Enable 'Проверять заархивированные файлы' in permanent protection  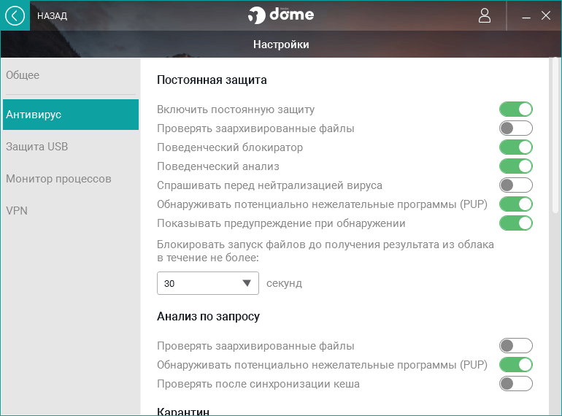tap(516, 128)
